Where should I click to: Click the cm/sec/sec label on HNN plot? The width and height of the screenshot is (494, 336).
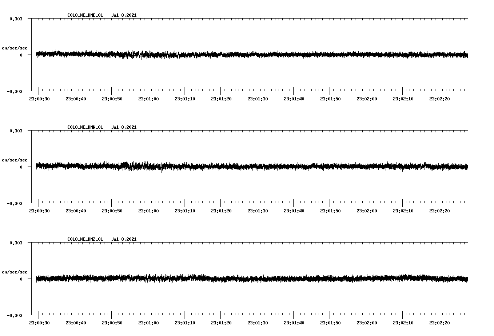click(x=15, y=160)
